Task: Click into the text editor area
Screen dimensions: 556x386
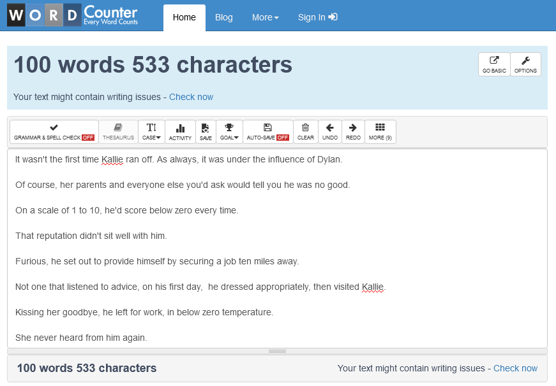Action: click(x=277, y=248)
